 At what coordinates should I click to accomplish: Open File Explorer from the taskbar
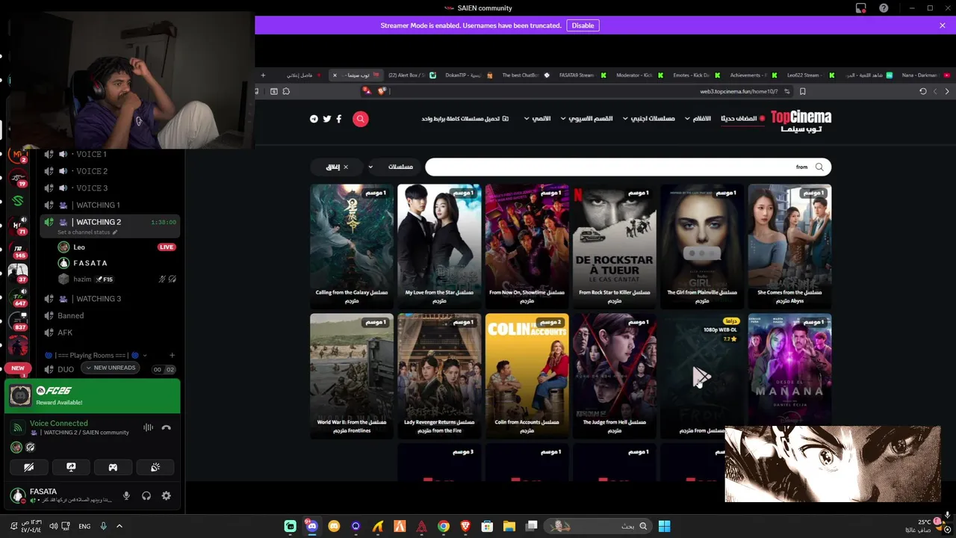pos(509,526)
